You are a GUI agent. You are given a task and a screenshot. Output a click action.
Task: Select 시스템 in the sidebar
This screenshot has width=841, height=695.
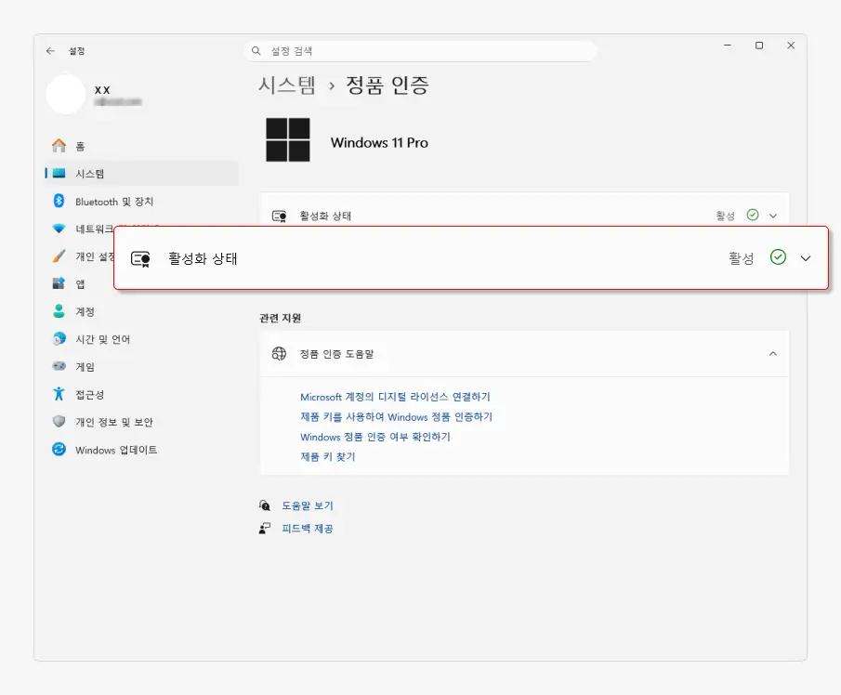click(141, 173)
